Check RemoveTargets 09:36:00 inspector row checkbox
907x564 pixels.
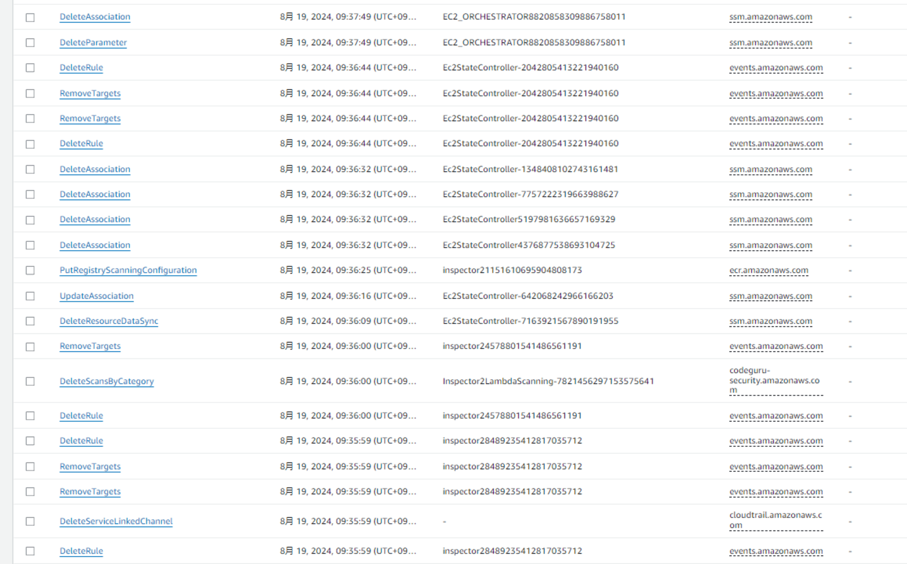[x=30, y=347]
